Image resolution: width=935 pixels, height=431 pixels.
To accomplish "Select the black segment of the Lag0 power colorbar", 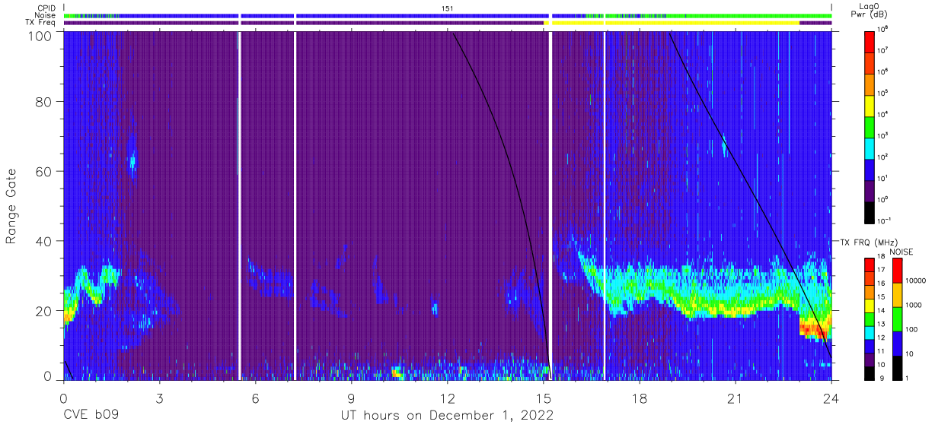I will tap(870, 211).
